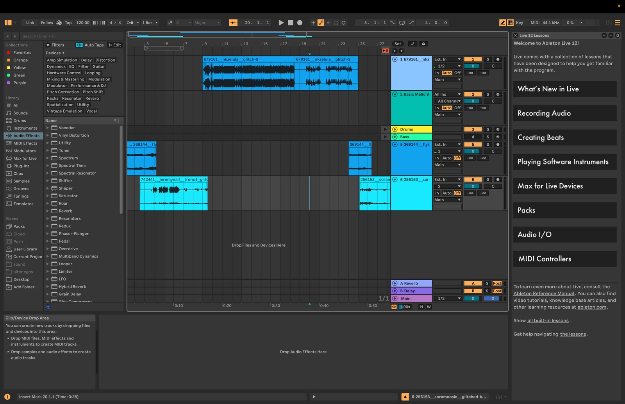
Task: Click the Lock Envelopes padlock icon
Action: (423, 44)
